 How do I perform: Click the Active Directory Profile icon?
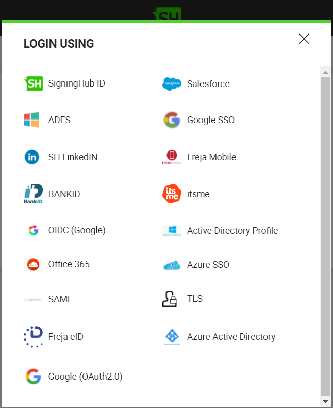click(x=172, y=231)
